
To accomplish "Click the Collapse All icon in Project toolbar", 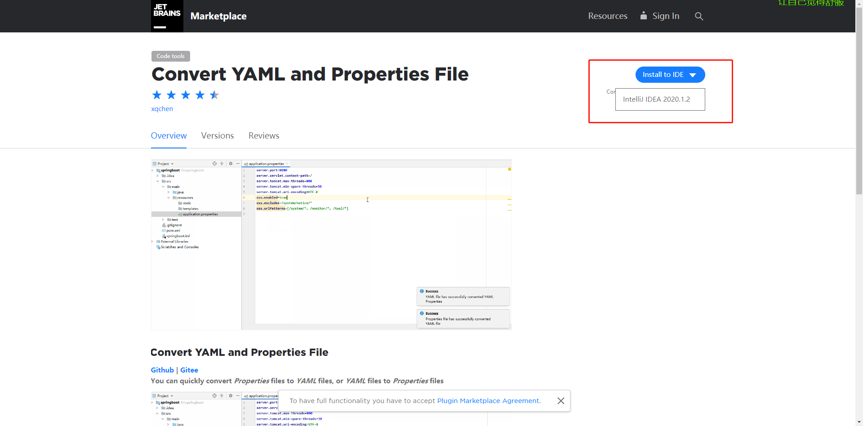I will pos(222,164).
